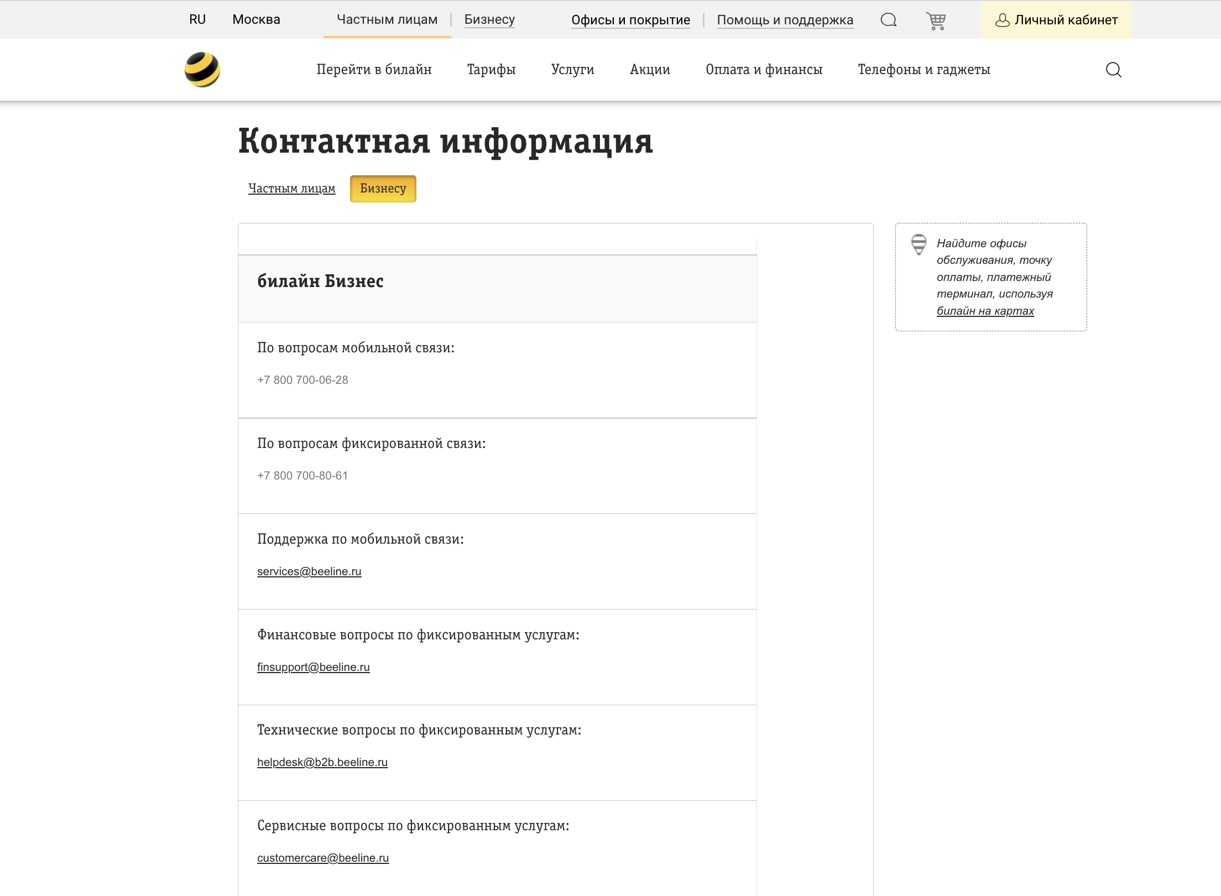Open the Услуги menu
Viewport: 1221px width, 896px height.
[572, 70]
